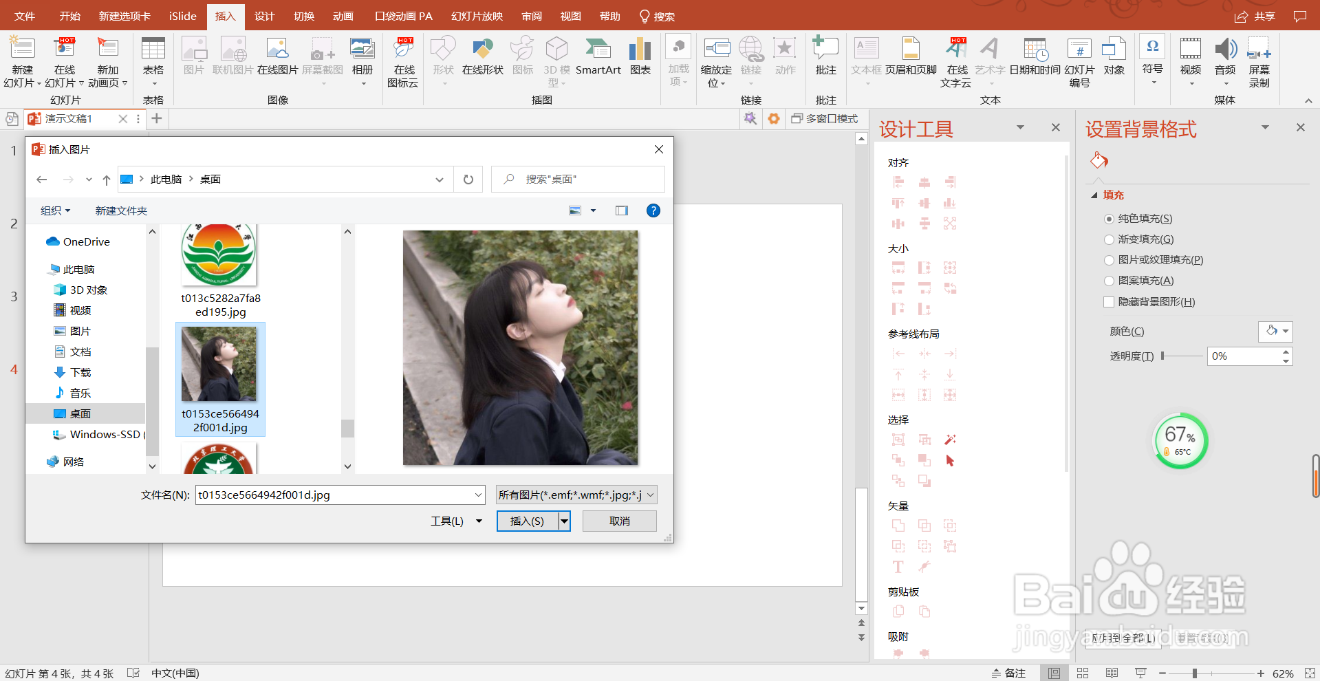This screenshot has width=1320, height=681.
Task: Open the insert button's dropdown arrow
Action: (564, 521)
